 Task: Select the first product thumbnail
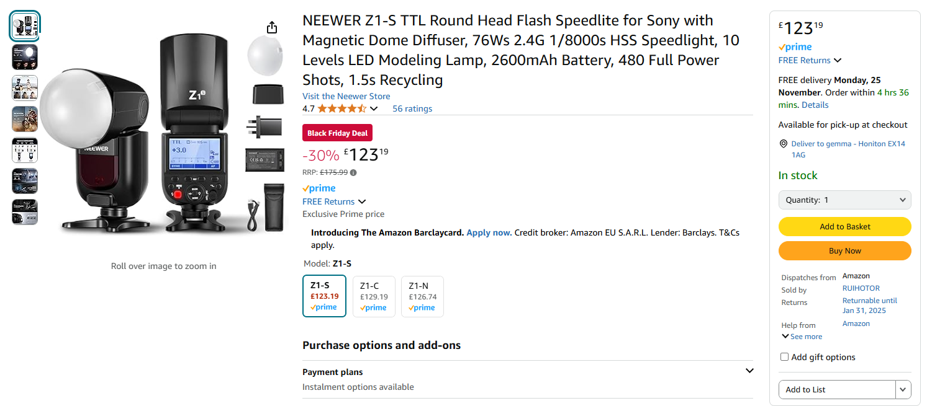25,26
